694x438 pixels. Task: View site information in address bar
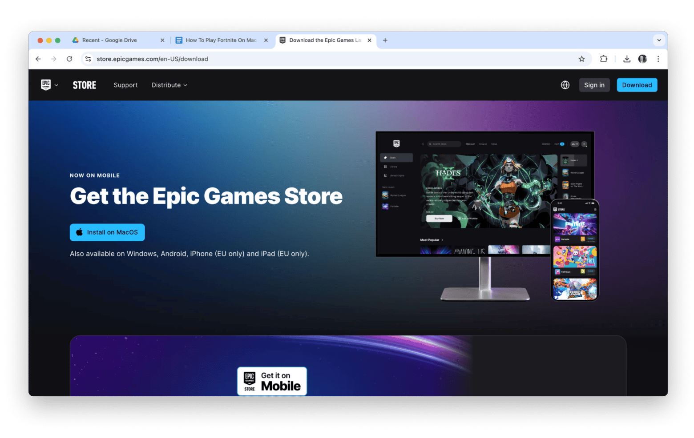pyautogui.click(x=88, y=59)
